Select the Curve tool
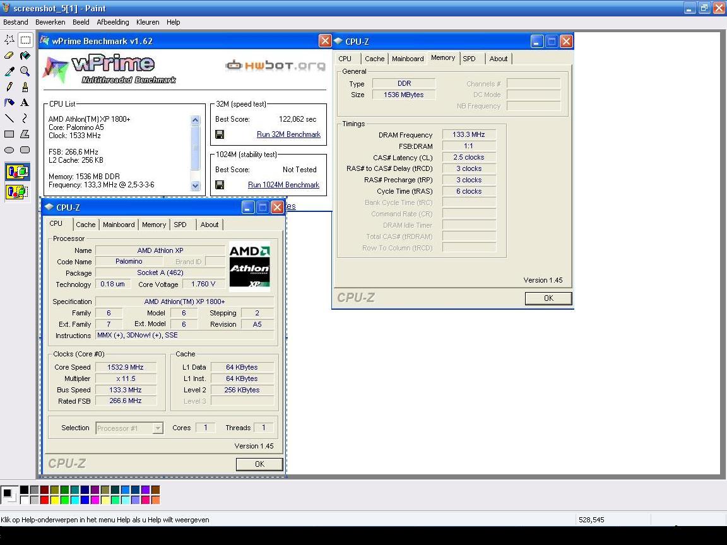 (25, 118)
